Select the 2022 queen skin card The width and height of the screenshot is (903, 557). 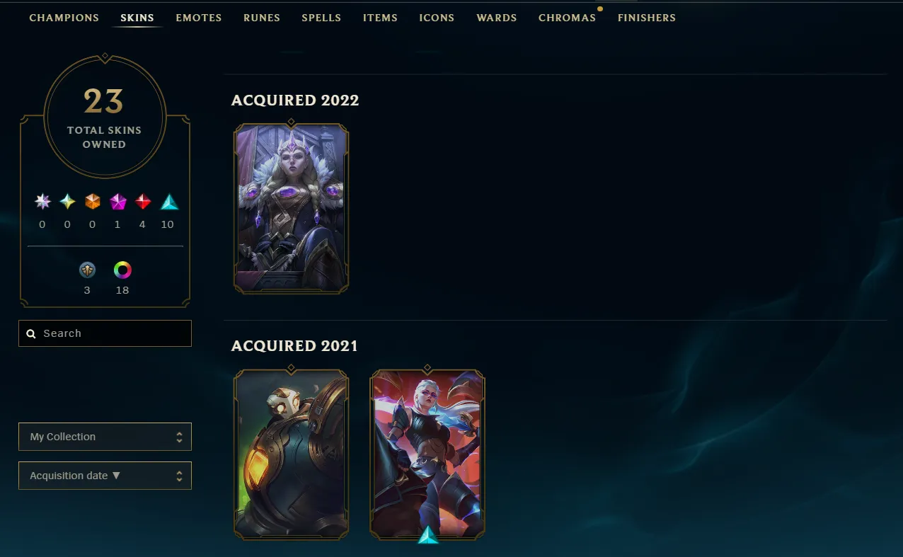point(291,208)
